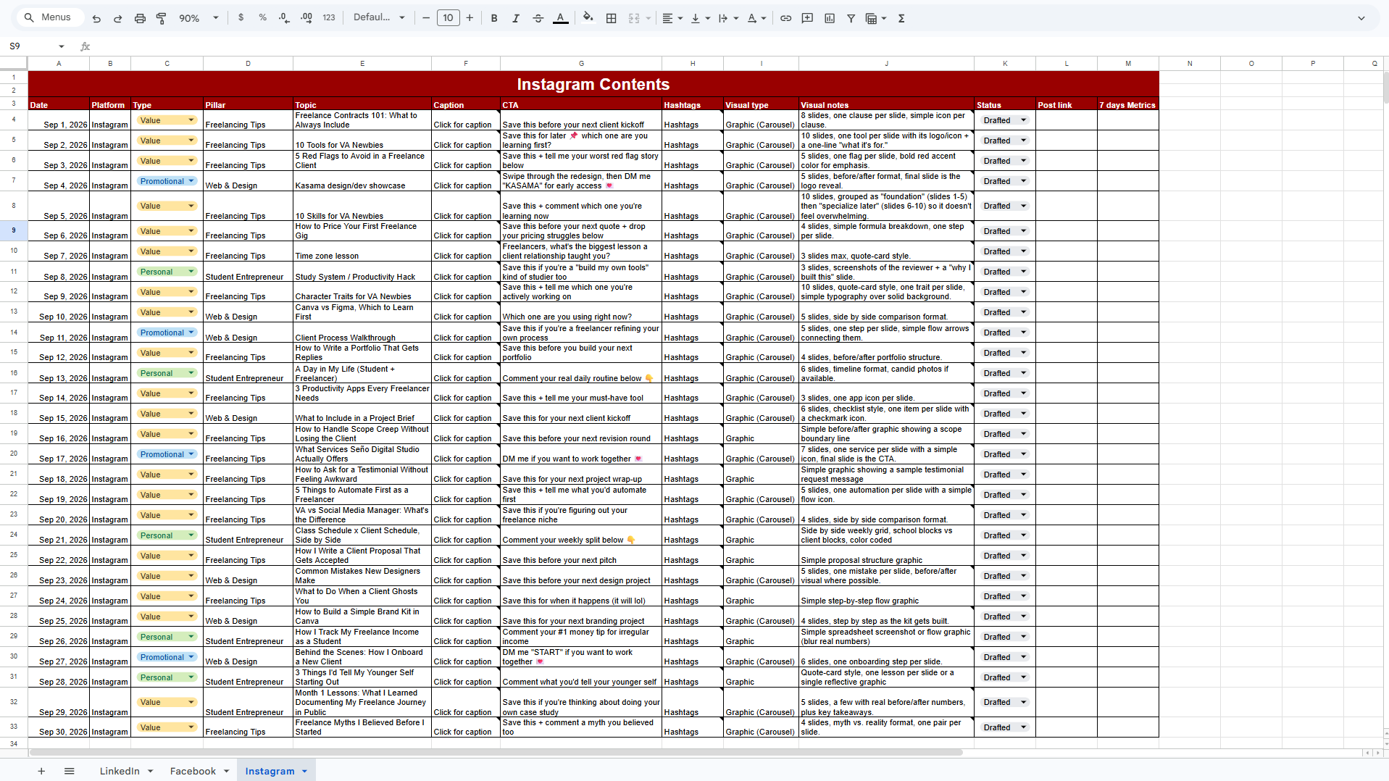
Task: Switch to the Facebook sheet tab
Action: [193, 771]
